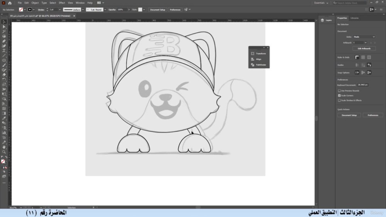Switch to the Properties tab
Viewport: 386px width, 217px height.
coord(342,18)
